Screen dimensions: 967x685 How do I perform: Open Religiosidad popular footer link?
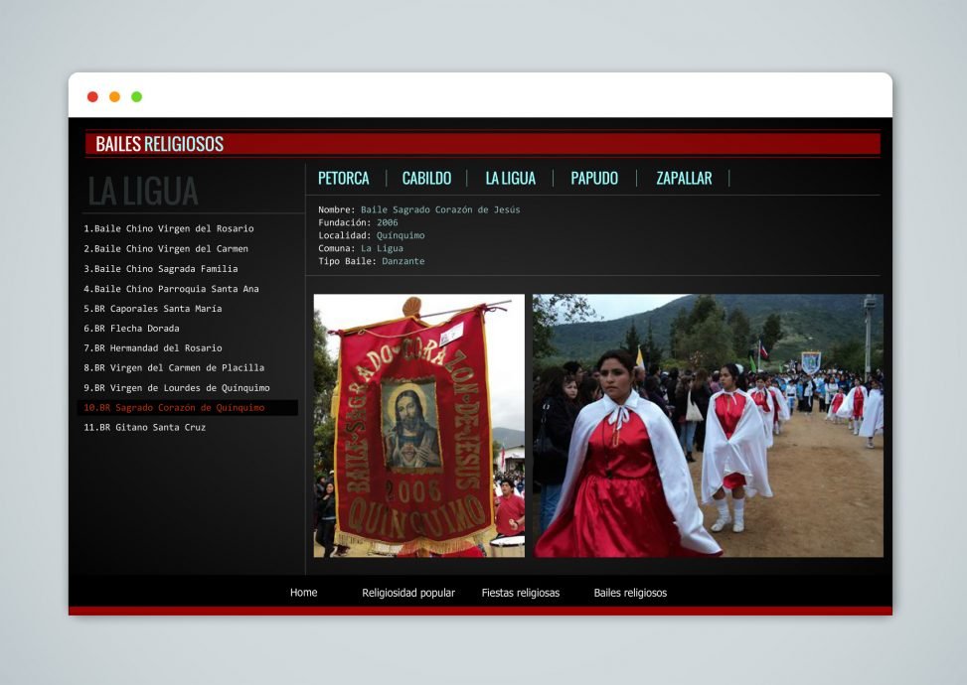click(408, 593)
